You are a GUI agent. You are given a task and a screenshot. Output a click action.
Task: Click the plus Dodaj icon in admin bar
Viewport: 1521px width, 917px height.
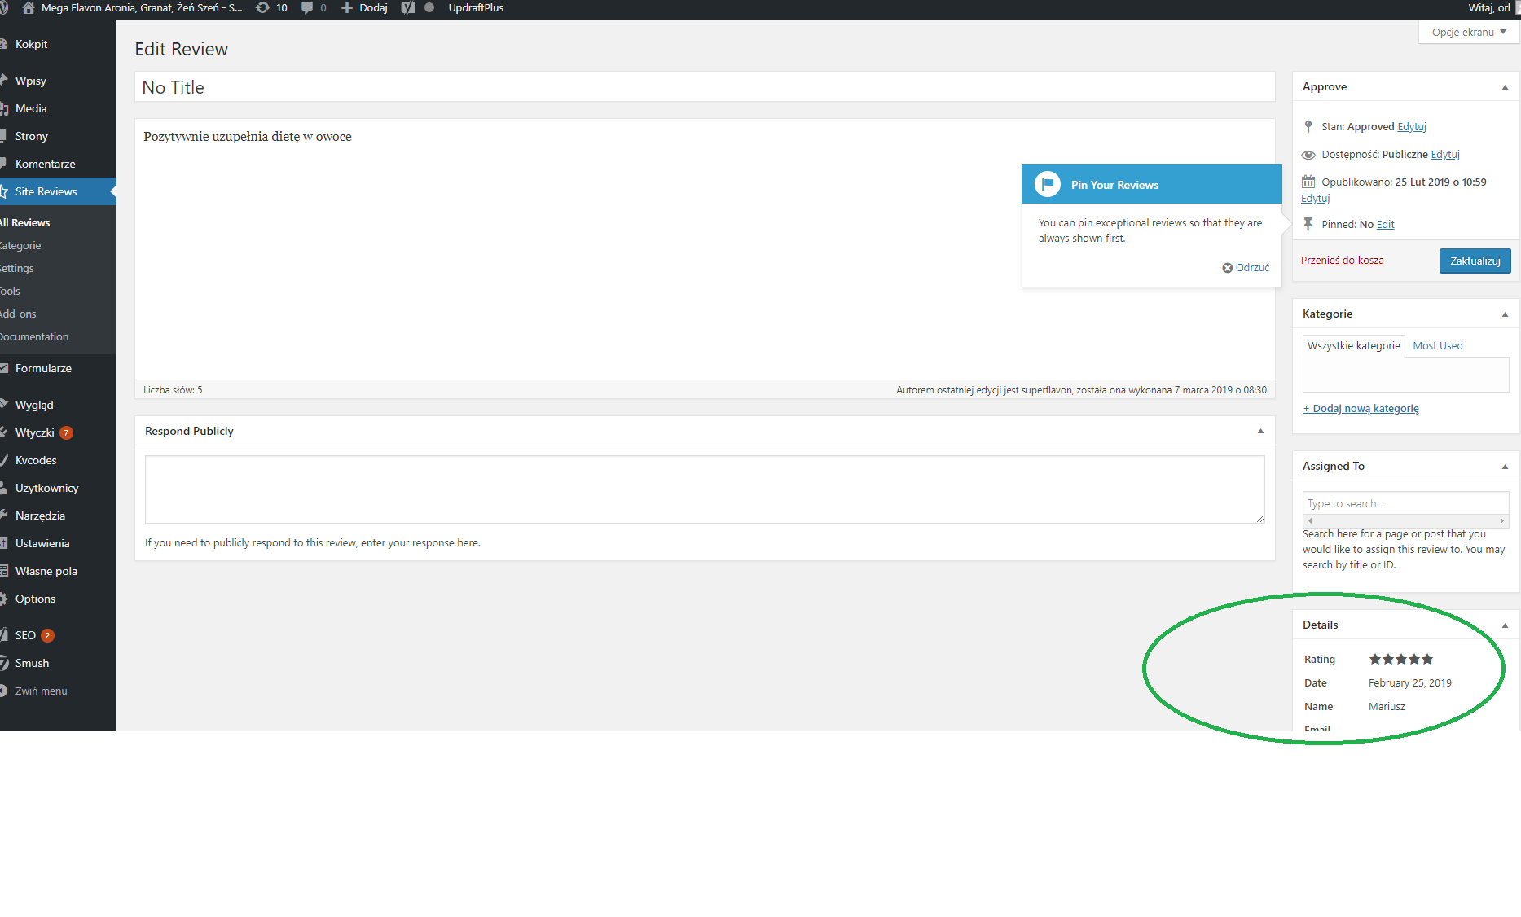(x=347, y=7)
